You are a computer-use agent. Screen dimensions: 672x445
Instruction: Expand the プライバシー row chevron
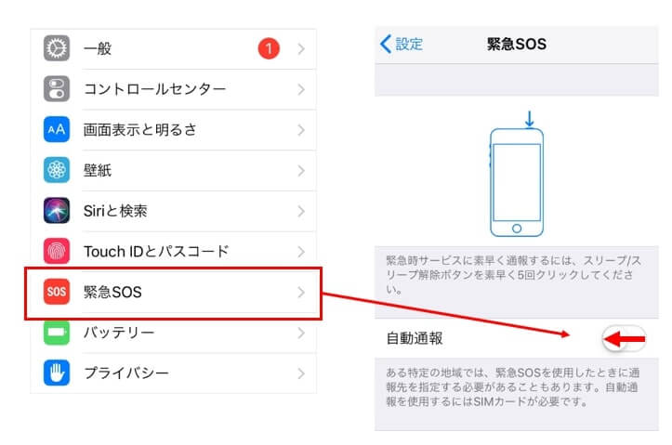click(301, 373)
